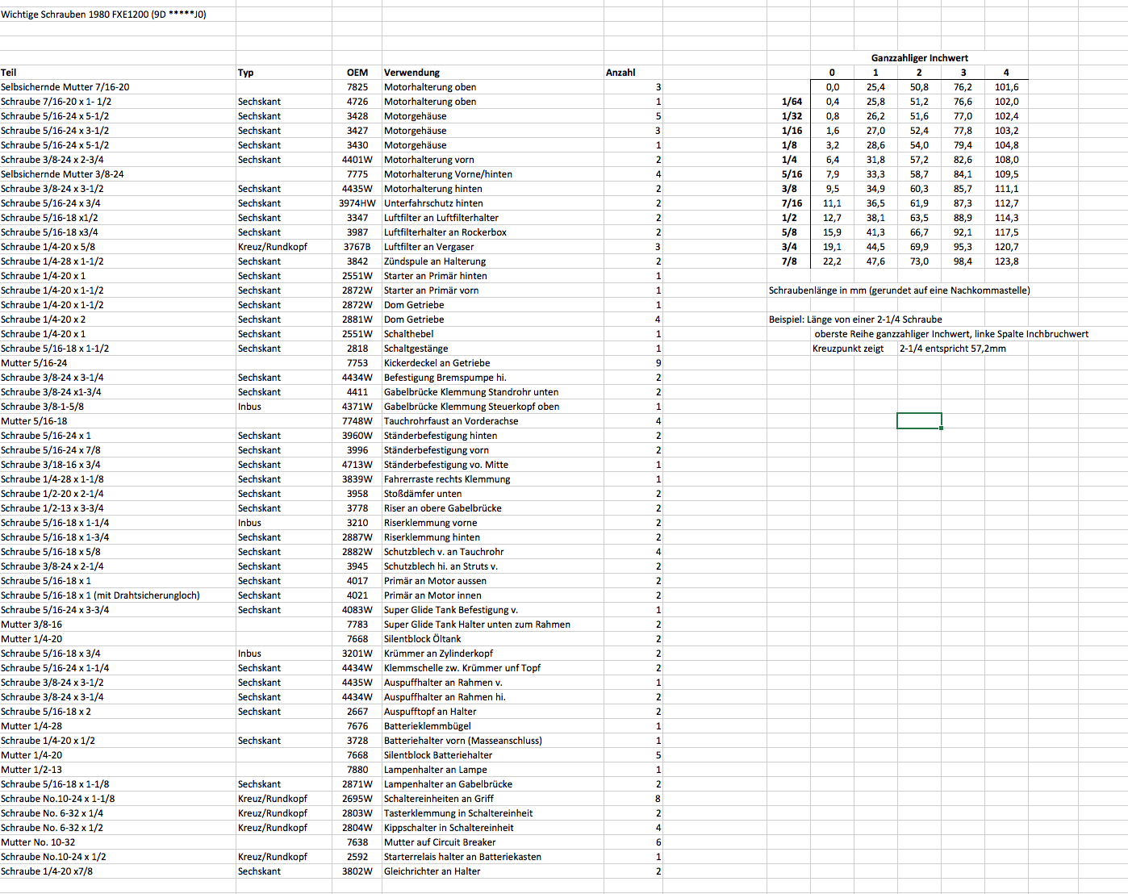
Task: Click the 'Teil' column header cell
Action: pyautogui.click(x=9, y=73)
